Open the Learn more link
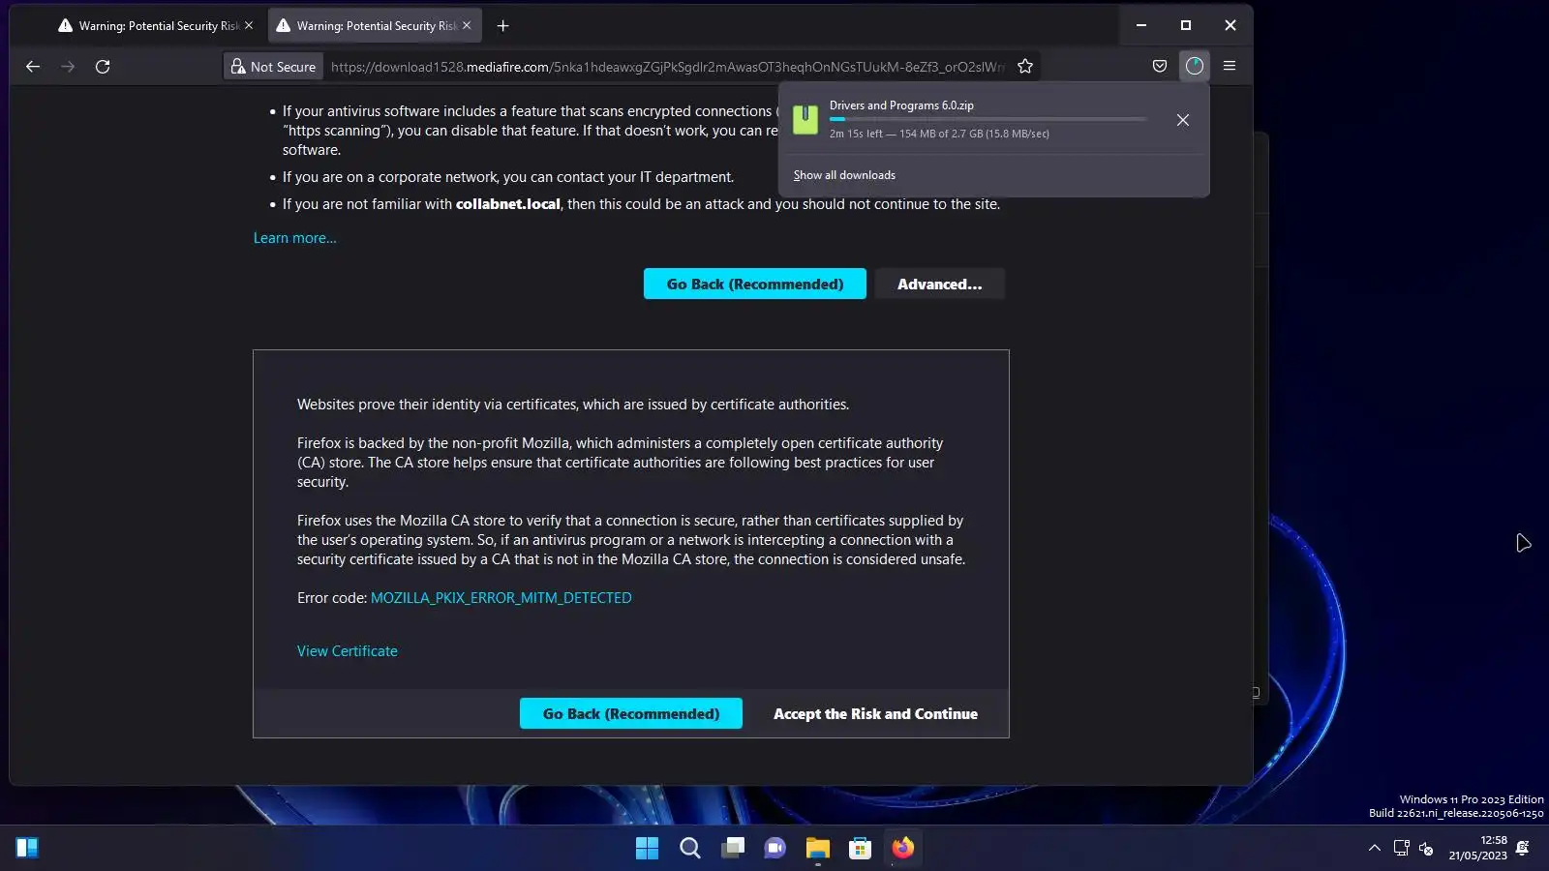 pyautogui.click(x=295, y=238)
